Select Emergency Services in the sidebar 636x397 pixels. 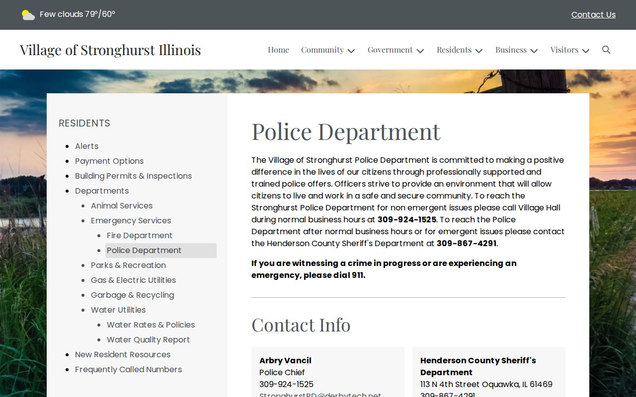coord(131,220)
